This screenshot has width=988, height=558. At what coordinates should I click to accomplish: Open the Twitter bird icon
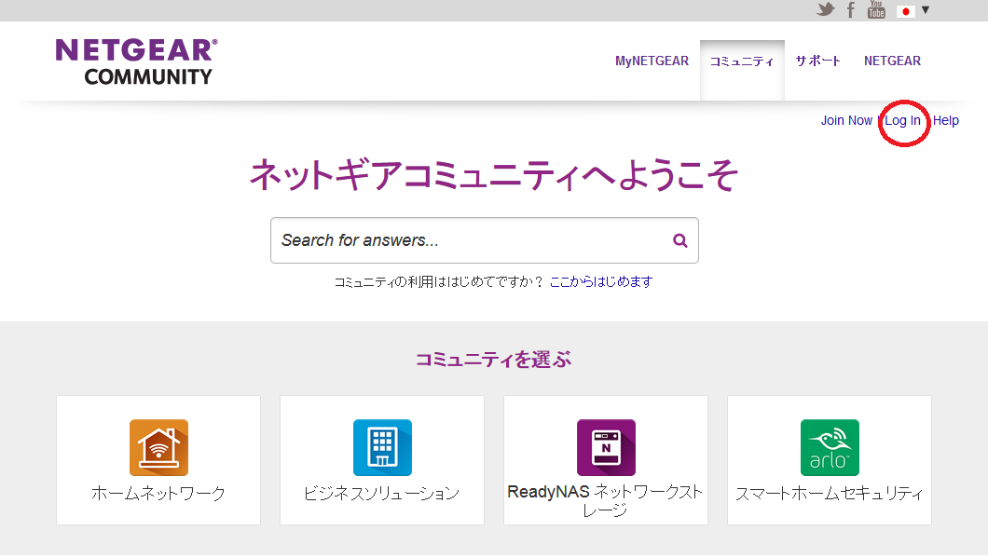point(826,9)
